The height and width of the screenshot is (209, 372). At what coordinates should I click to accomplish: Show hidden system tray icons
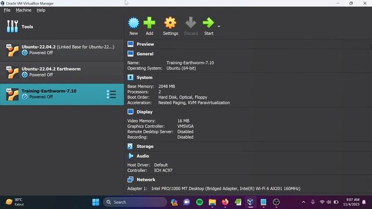(303, 202)
